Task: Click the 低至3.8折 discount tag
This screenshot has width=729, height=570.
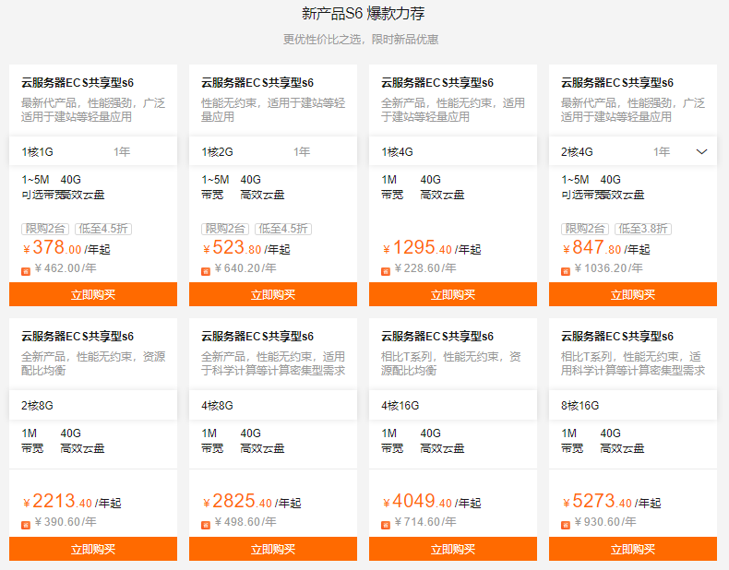Action: point(643,229)
